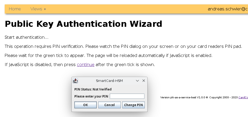This screenshot has width=248, height=117.
Task: Click the SmartCard-HSM dialog window icon
Action: [75, 81]
